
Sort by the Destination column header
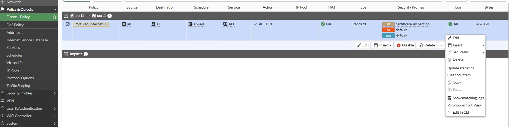pyautogui.click(x=165, y=7)
